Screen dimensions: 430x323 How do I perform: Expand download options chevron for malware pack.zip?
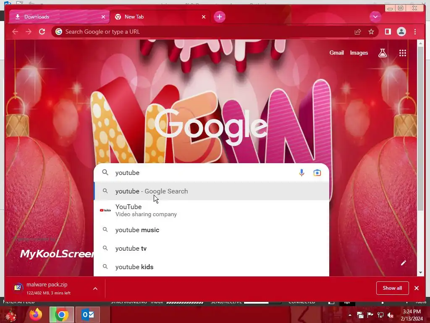point(95,289)
